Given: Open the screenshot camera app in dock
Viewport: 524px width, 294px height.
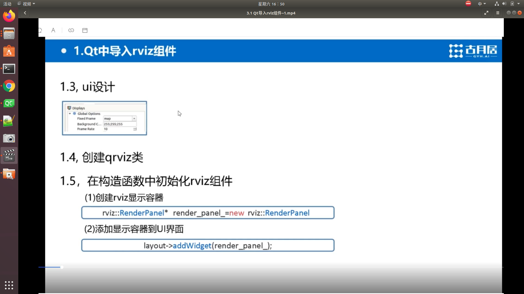Looking at the screenshot, I should pos(9,138).
